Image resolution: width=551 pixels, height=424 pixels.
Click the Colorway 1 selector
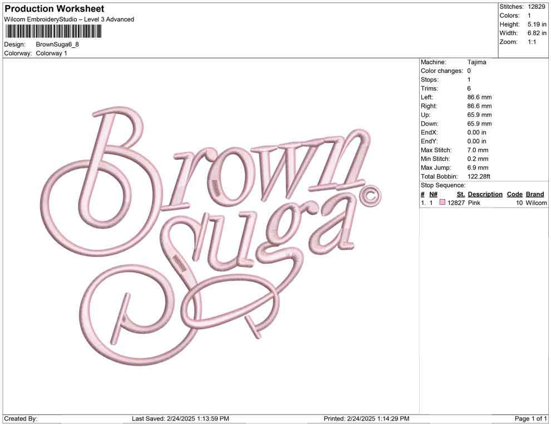point(52,53)
